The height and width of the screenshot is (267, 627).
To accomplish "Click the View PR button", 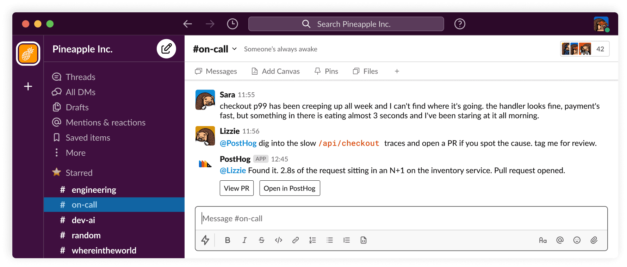I will click(x=237, y=188).
